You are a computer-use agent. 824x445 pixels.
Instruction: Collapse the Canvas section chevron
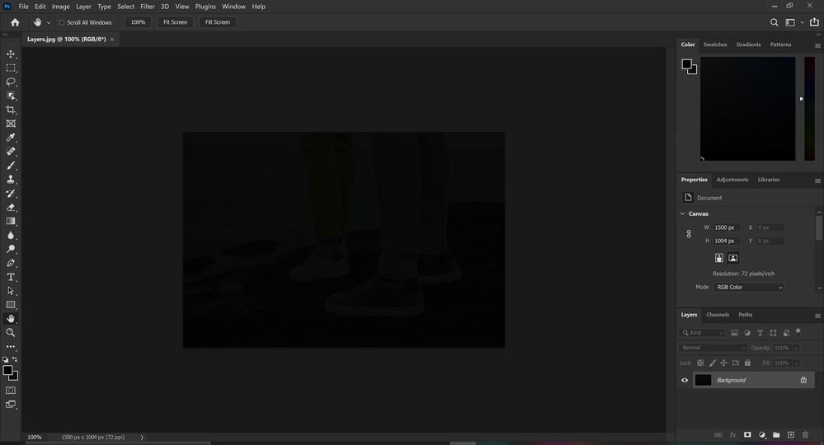pyautogui.click(x=683, y=213)
